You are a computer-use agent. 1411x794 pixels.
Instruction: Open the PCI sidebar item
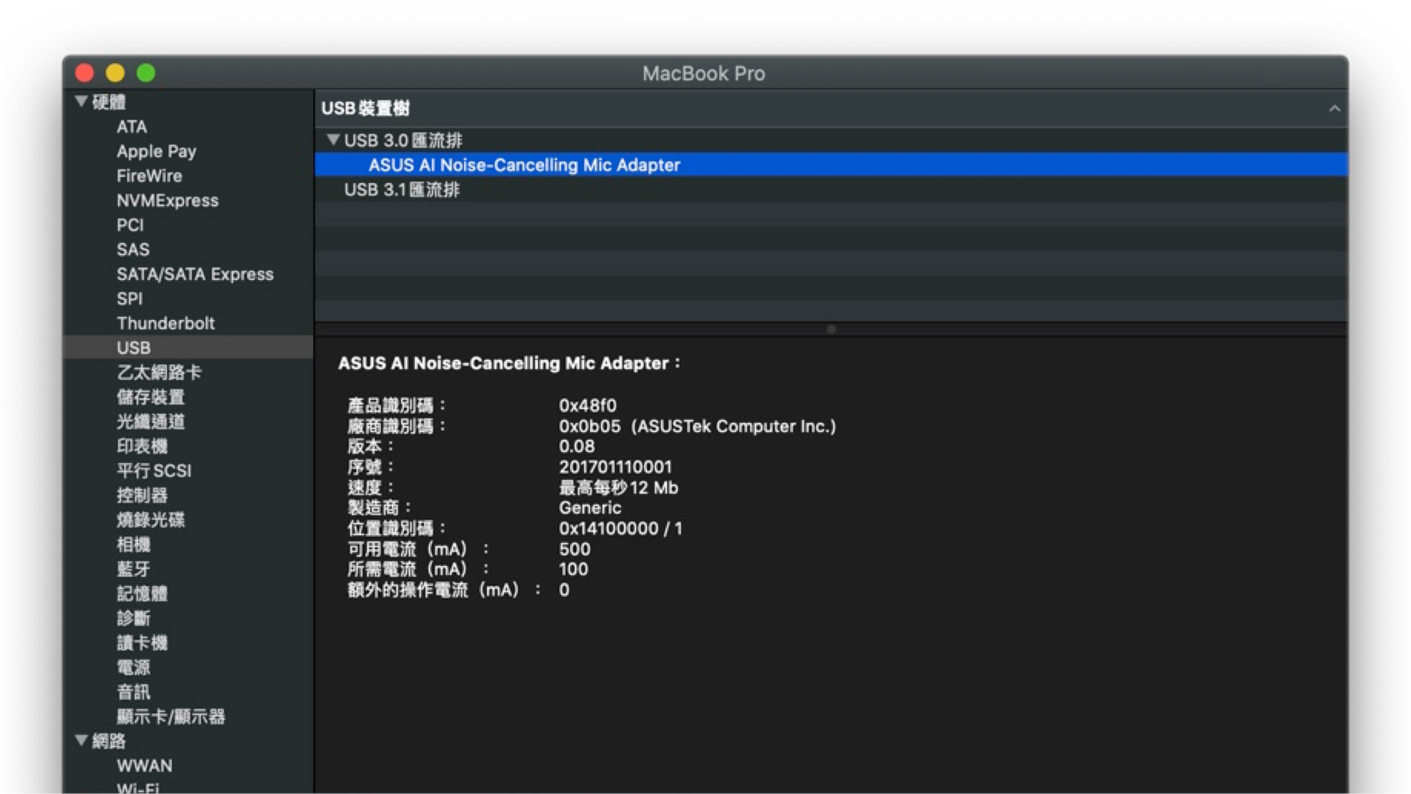pos(130,225)
